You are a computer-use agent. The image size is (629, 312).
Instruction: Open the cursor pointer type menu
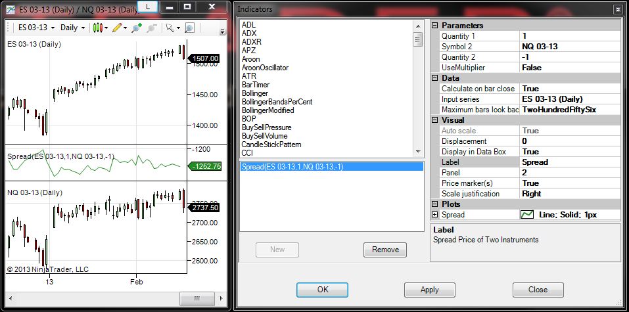pos(172,28)
